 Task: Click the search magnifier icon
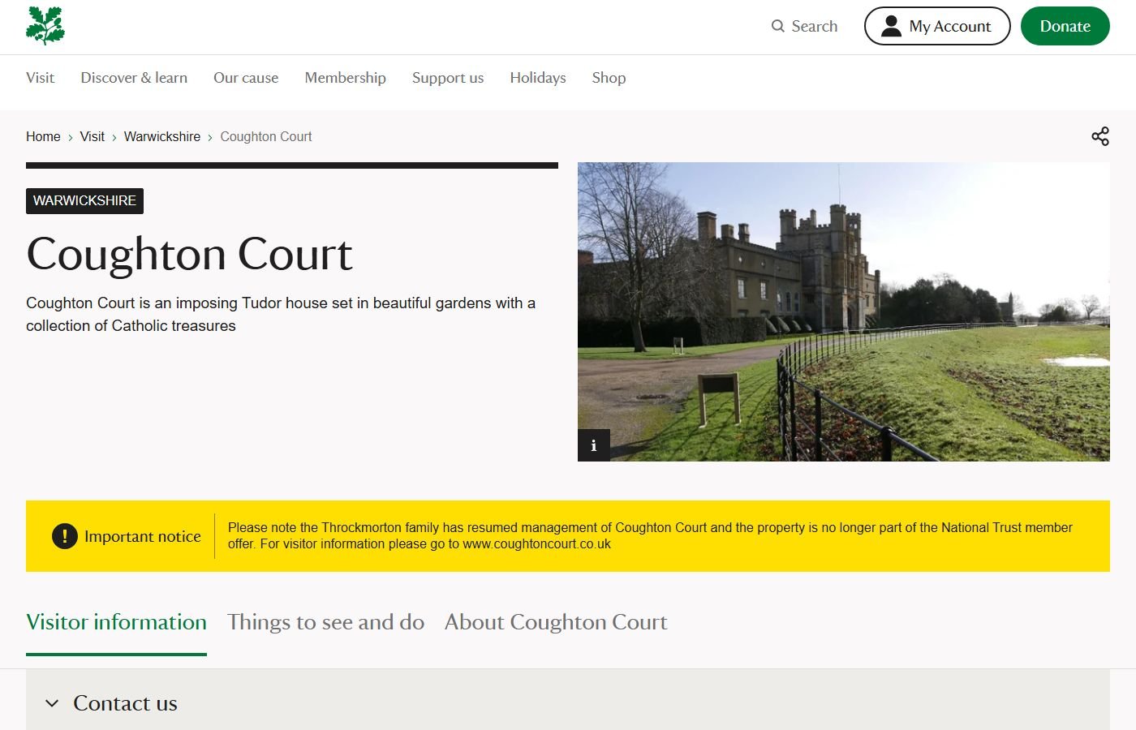pos(778,26)
